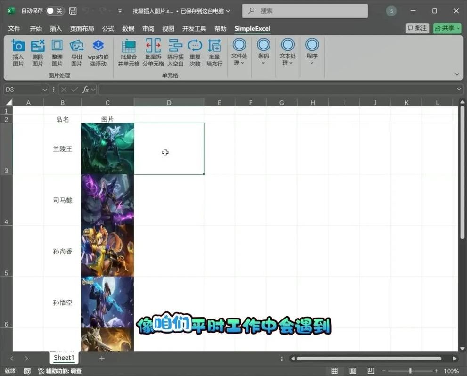This screenshot has height=376, width=467.
Task: Expand the 文件处理 dropdown menu
Action: pos(239,52)
